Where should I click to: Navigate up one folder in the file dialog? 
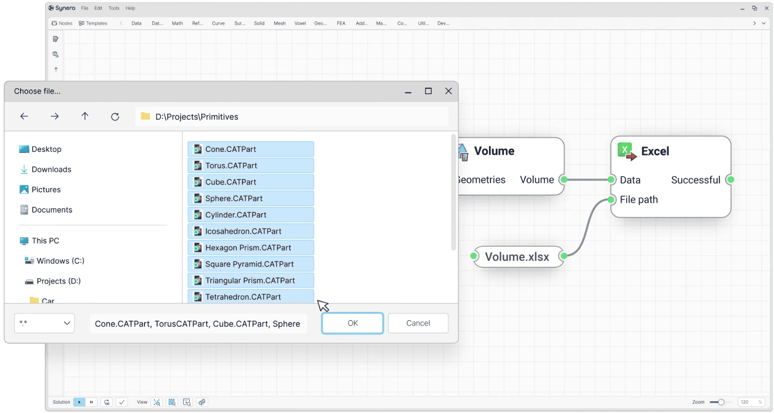pos(85,117)
